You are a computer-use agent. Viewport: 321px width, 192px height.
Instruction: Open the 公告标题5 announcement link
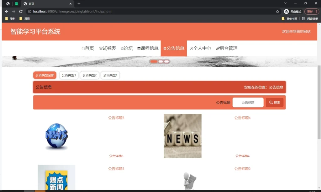pyautogui.click(x=116, y=118)
